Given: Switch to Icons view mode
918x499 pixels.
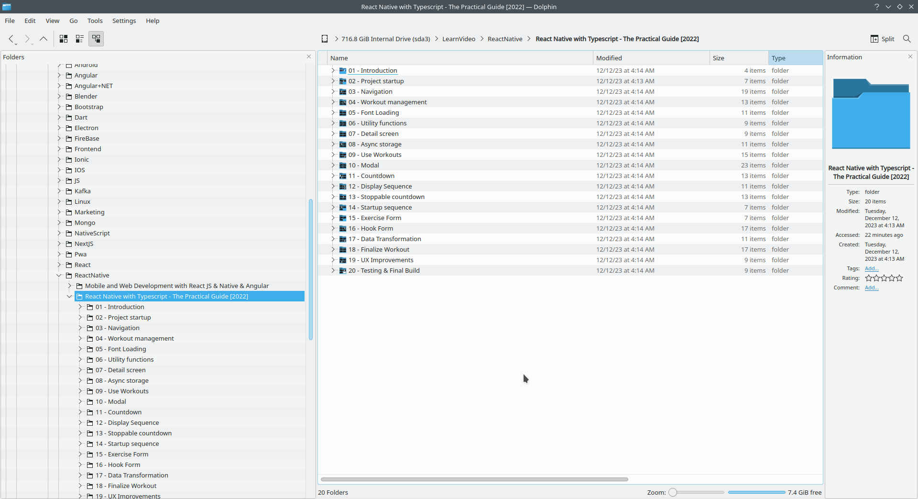Looking at the screenshot, I should coord(64,39).
